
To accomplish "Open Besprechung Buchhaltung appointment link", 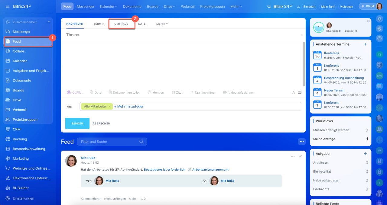I will 344,78.
